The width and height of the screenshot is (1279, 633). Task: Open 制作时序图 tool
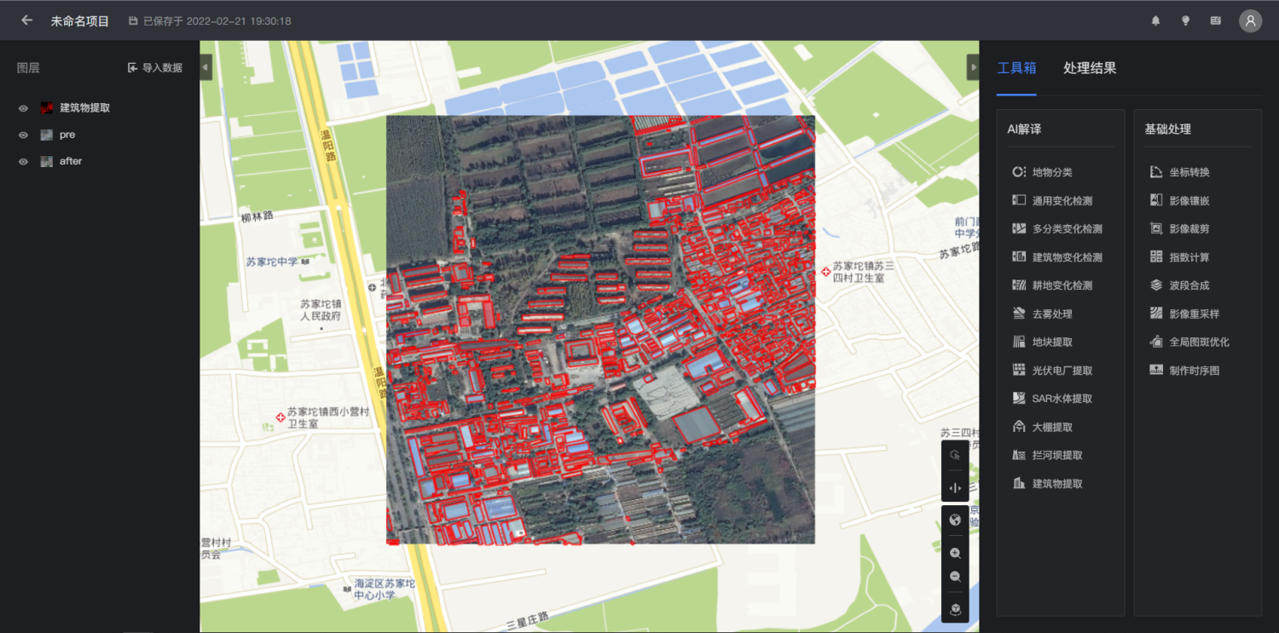point(1184,371)
